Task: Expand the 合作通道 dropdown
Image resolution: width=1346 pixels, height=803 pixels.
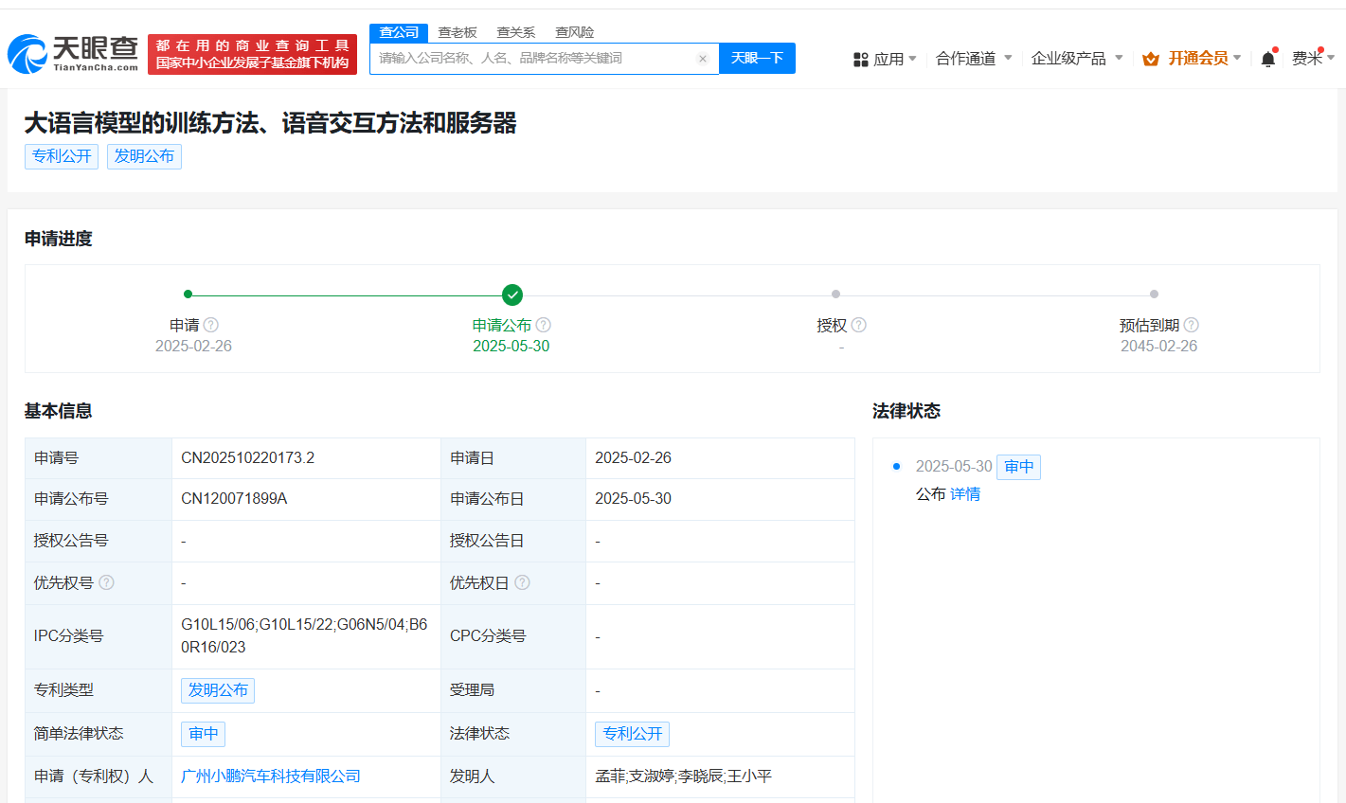Action: click(974, 59)
